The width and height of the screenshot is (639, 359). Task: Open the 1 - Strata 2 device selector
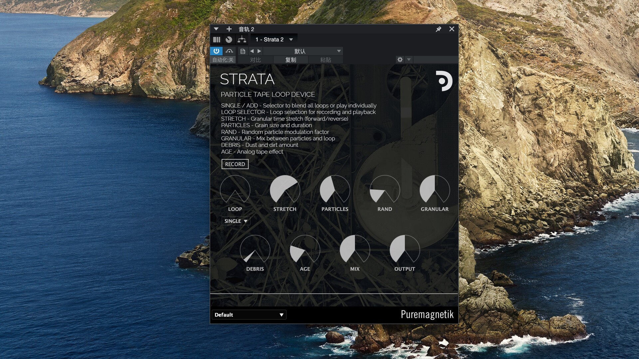pyautogui.click(x=274, y=40)
